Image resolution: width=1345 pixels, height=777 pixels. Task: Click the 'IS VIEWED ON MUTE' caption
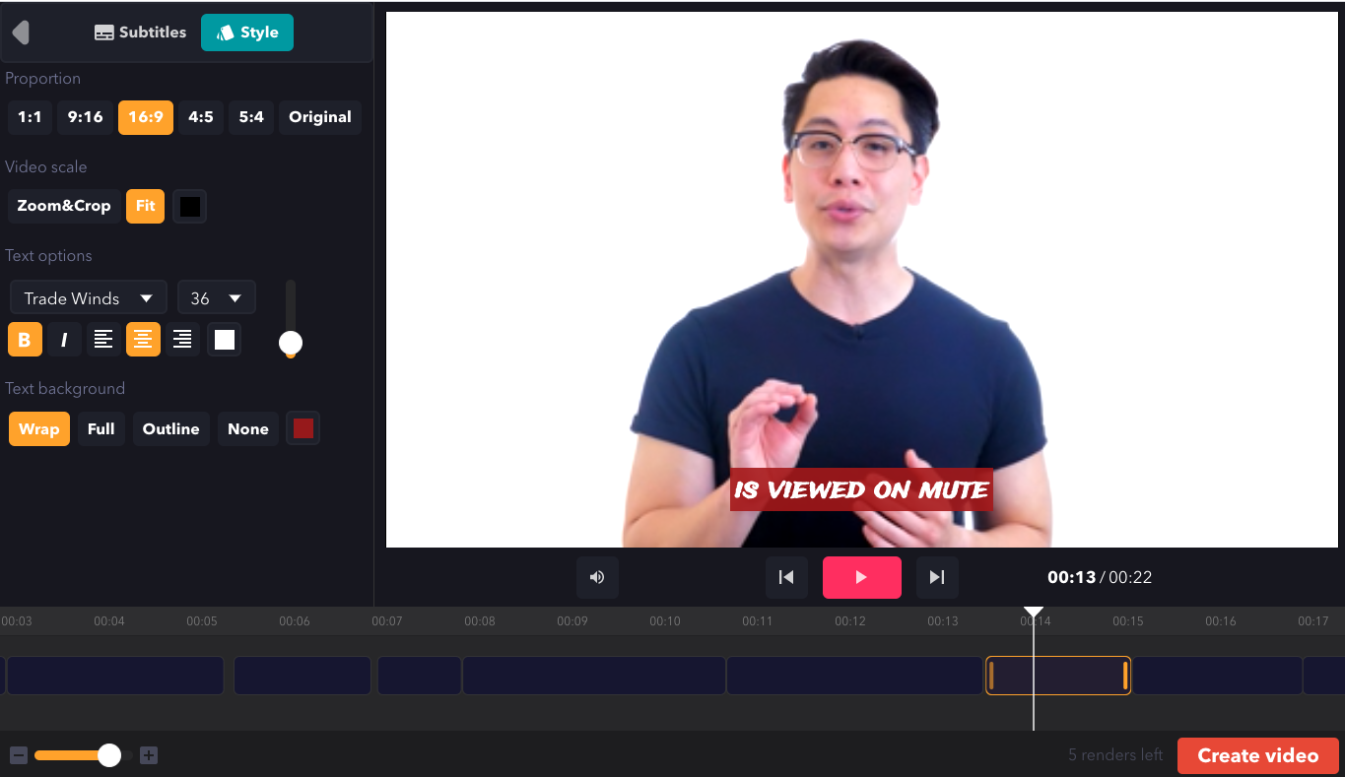861,489
